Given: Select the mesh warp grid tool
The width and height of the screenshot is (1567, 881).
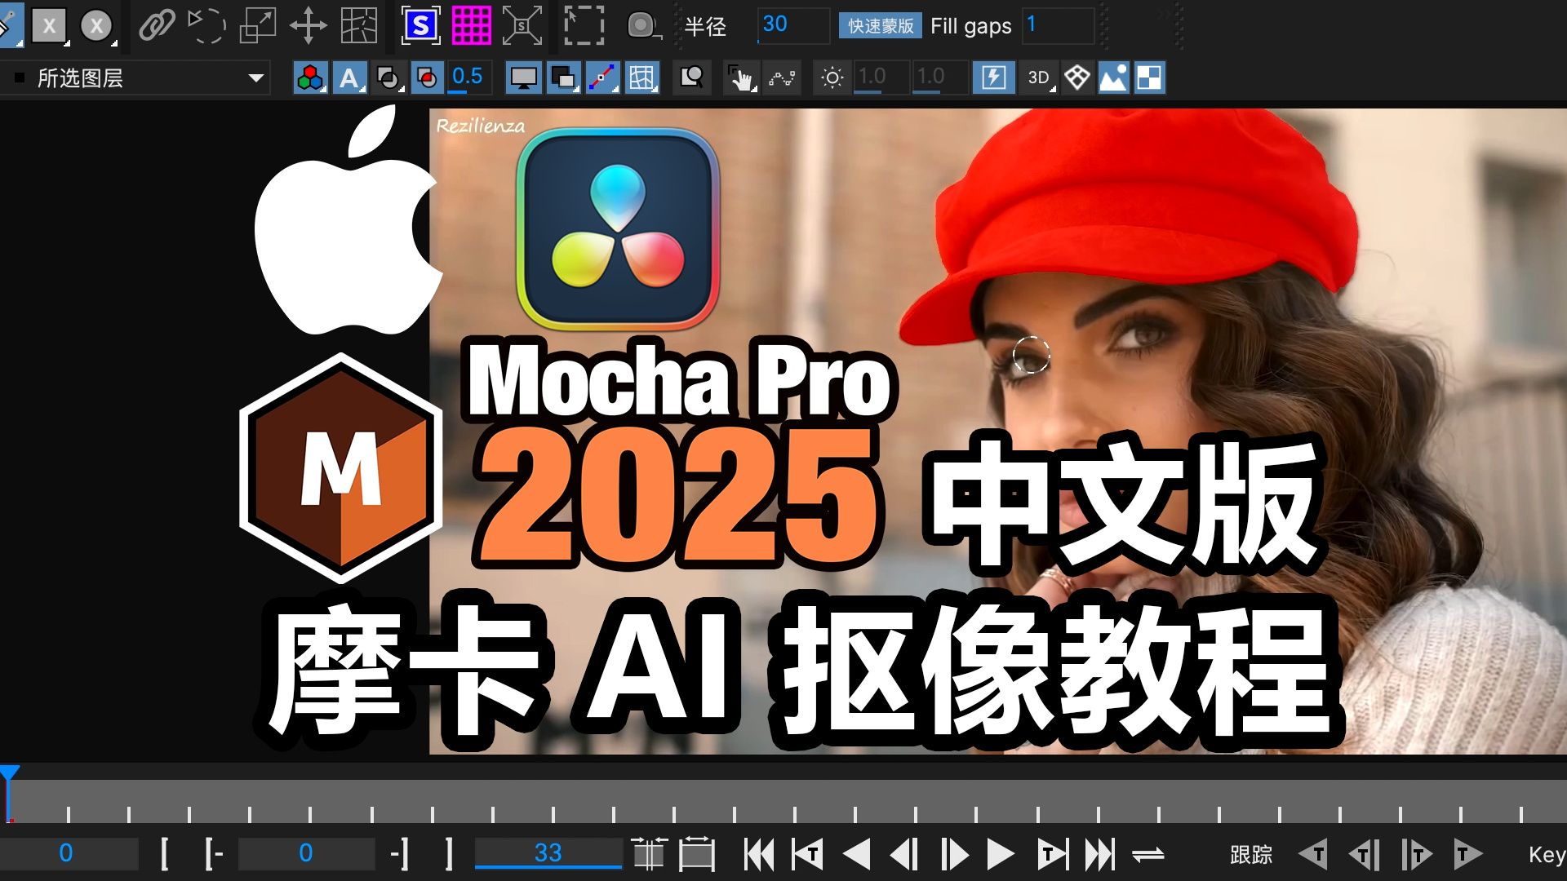Looking at the screenshot, I should (x=359, y=26).
